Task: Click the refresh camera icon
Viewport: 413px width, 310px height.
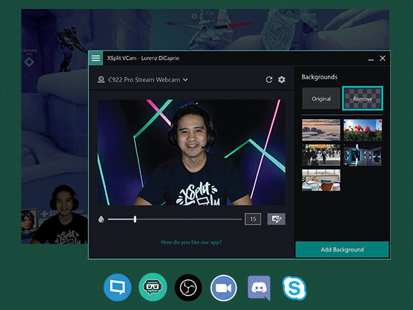Action: point(269,80)
